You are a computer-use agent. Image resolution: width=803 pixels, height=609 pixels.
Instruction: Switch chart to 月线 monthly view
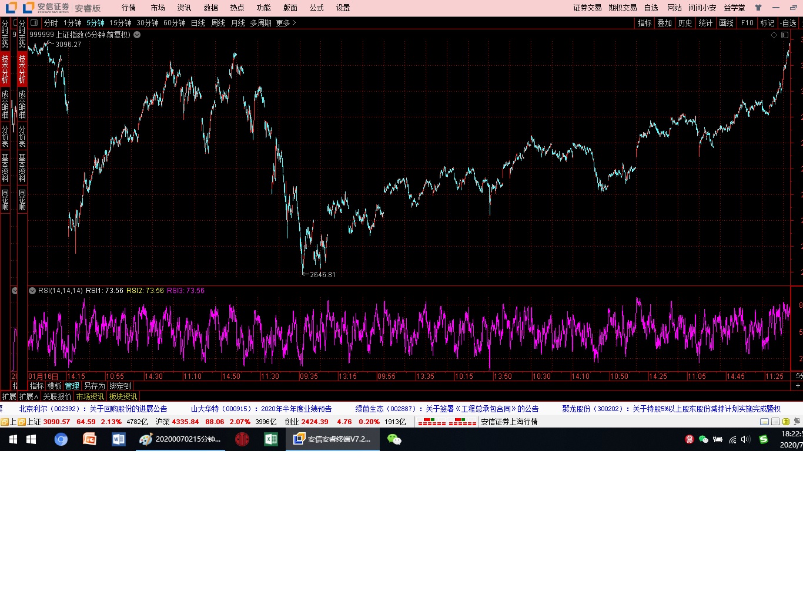click(238, 23)
